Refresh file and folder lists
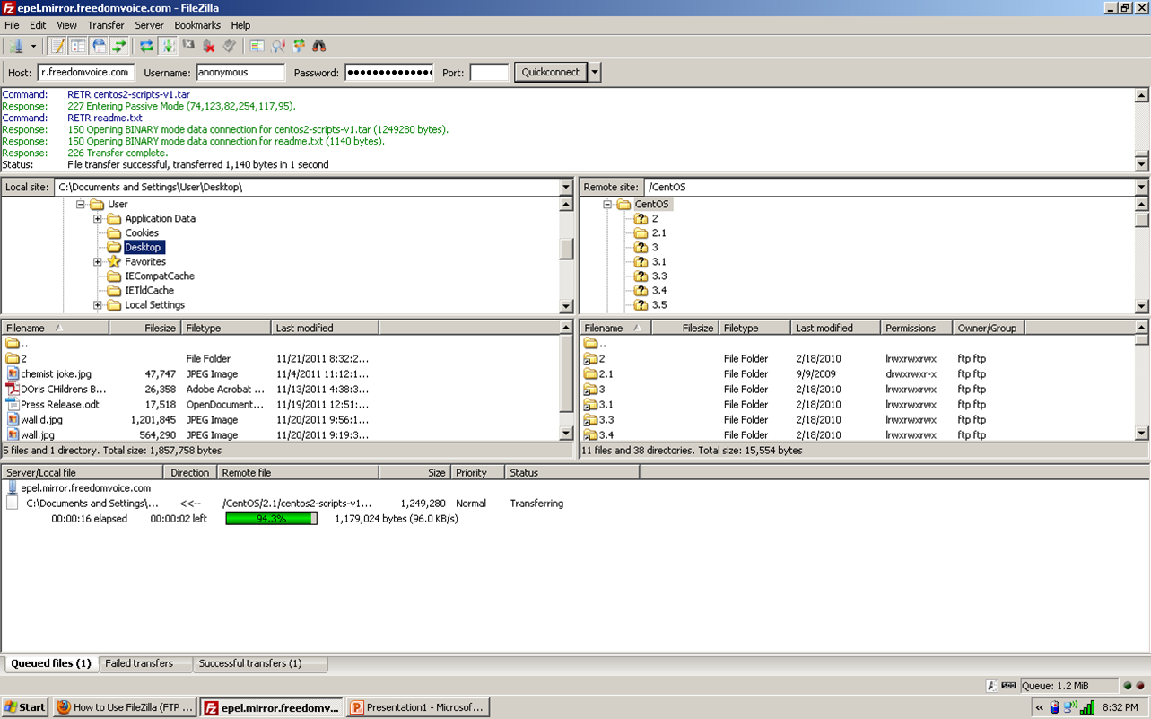 tap(146, 46)
